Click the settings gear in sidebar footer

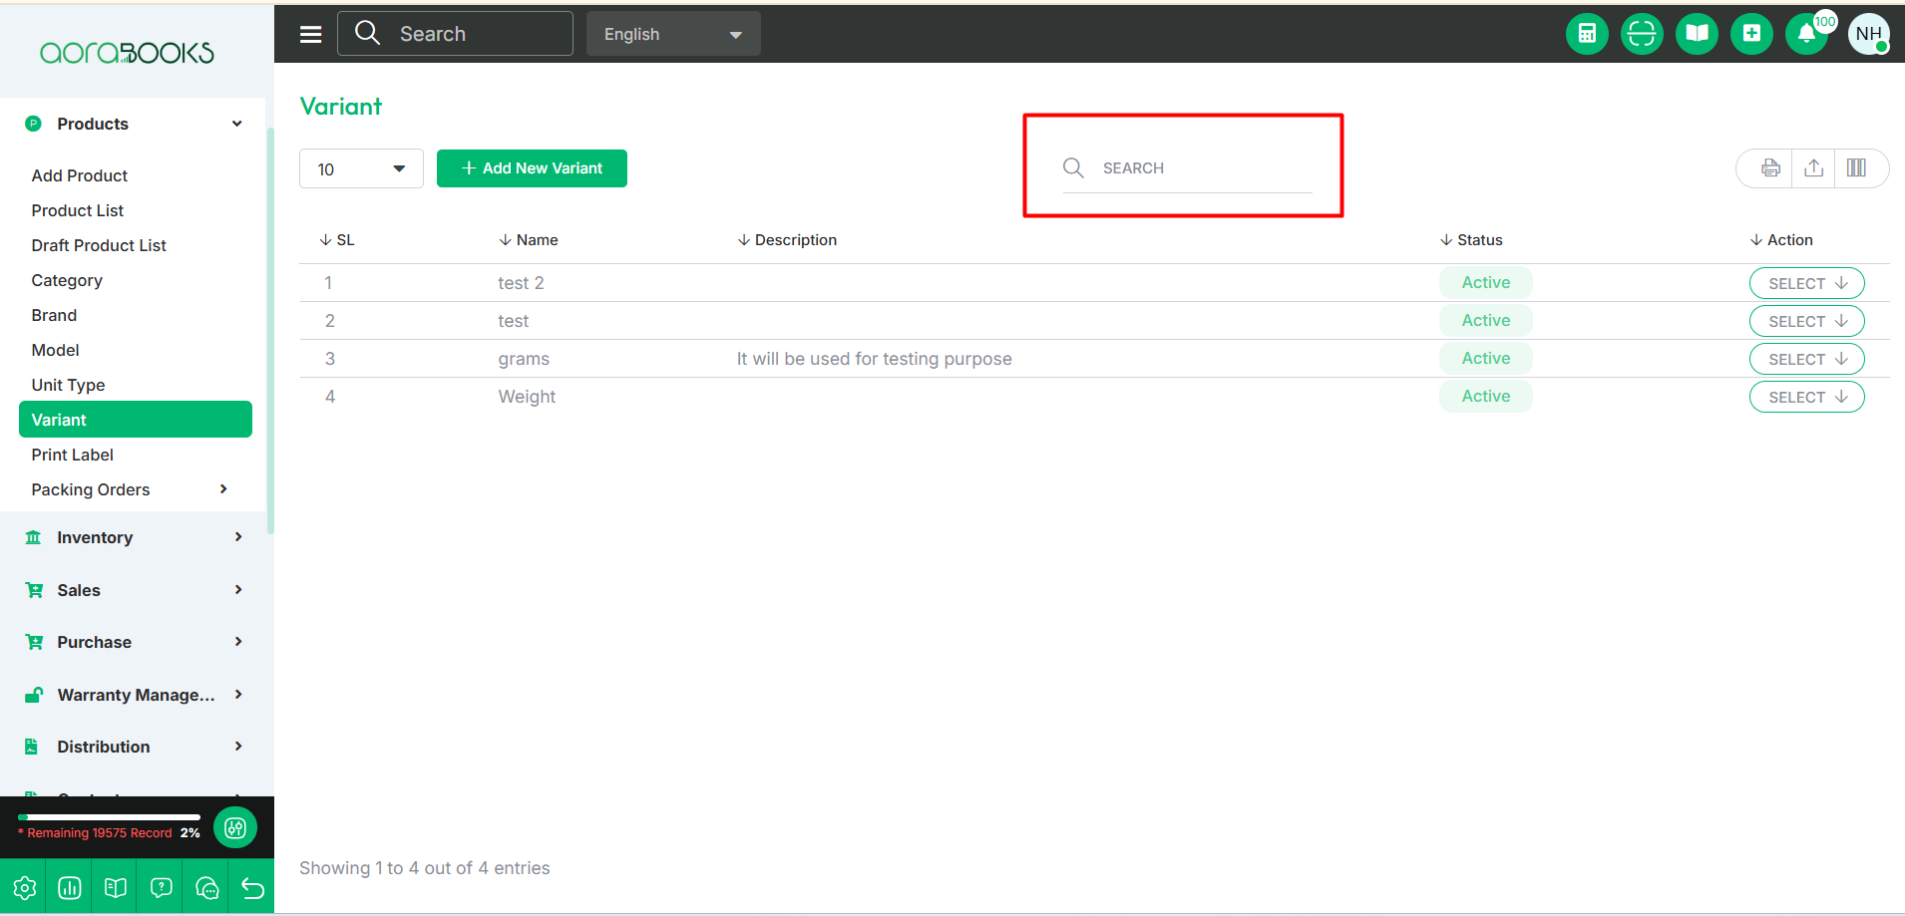click(x=25, y=888)
